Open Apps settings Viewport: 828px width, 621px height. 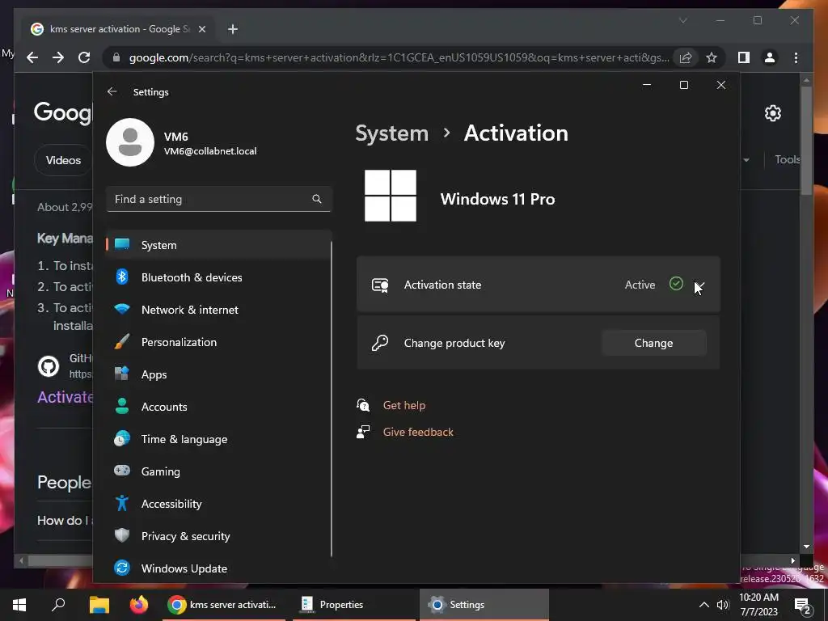pyautogui.click(x=219, y=374)
